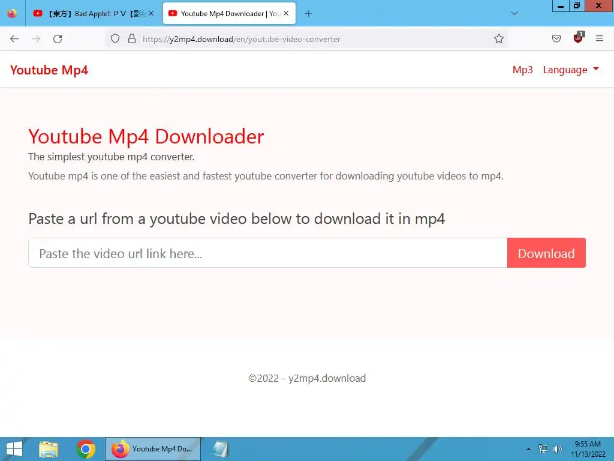The width and height of the screenshot is (614, 461).
Task: Open the network status tray icon
Action: 543,449
